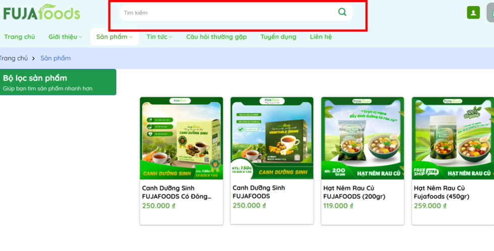Click the Sản phẩm breadcrumb link
494x251 pixels.
click(x=55, y=58)
